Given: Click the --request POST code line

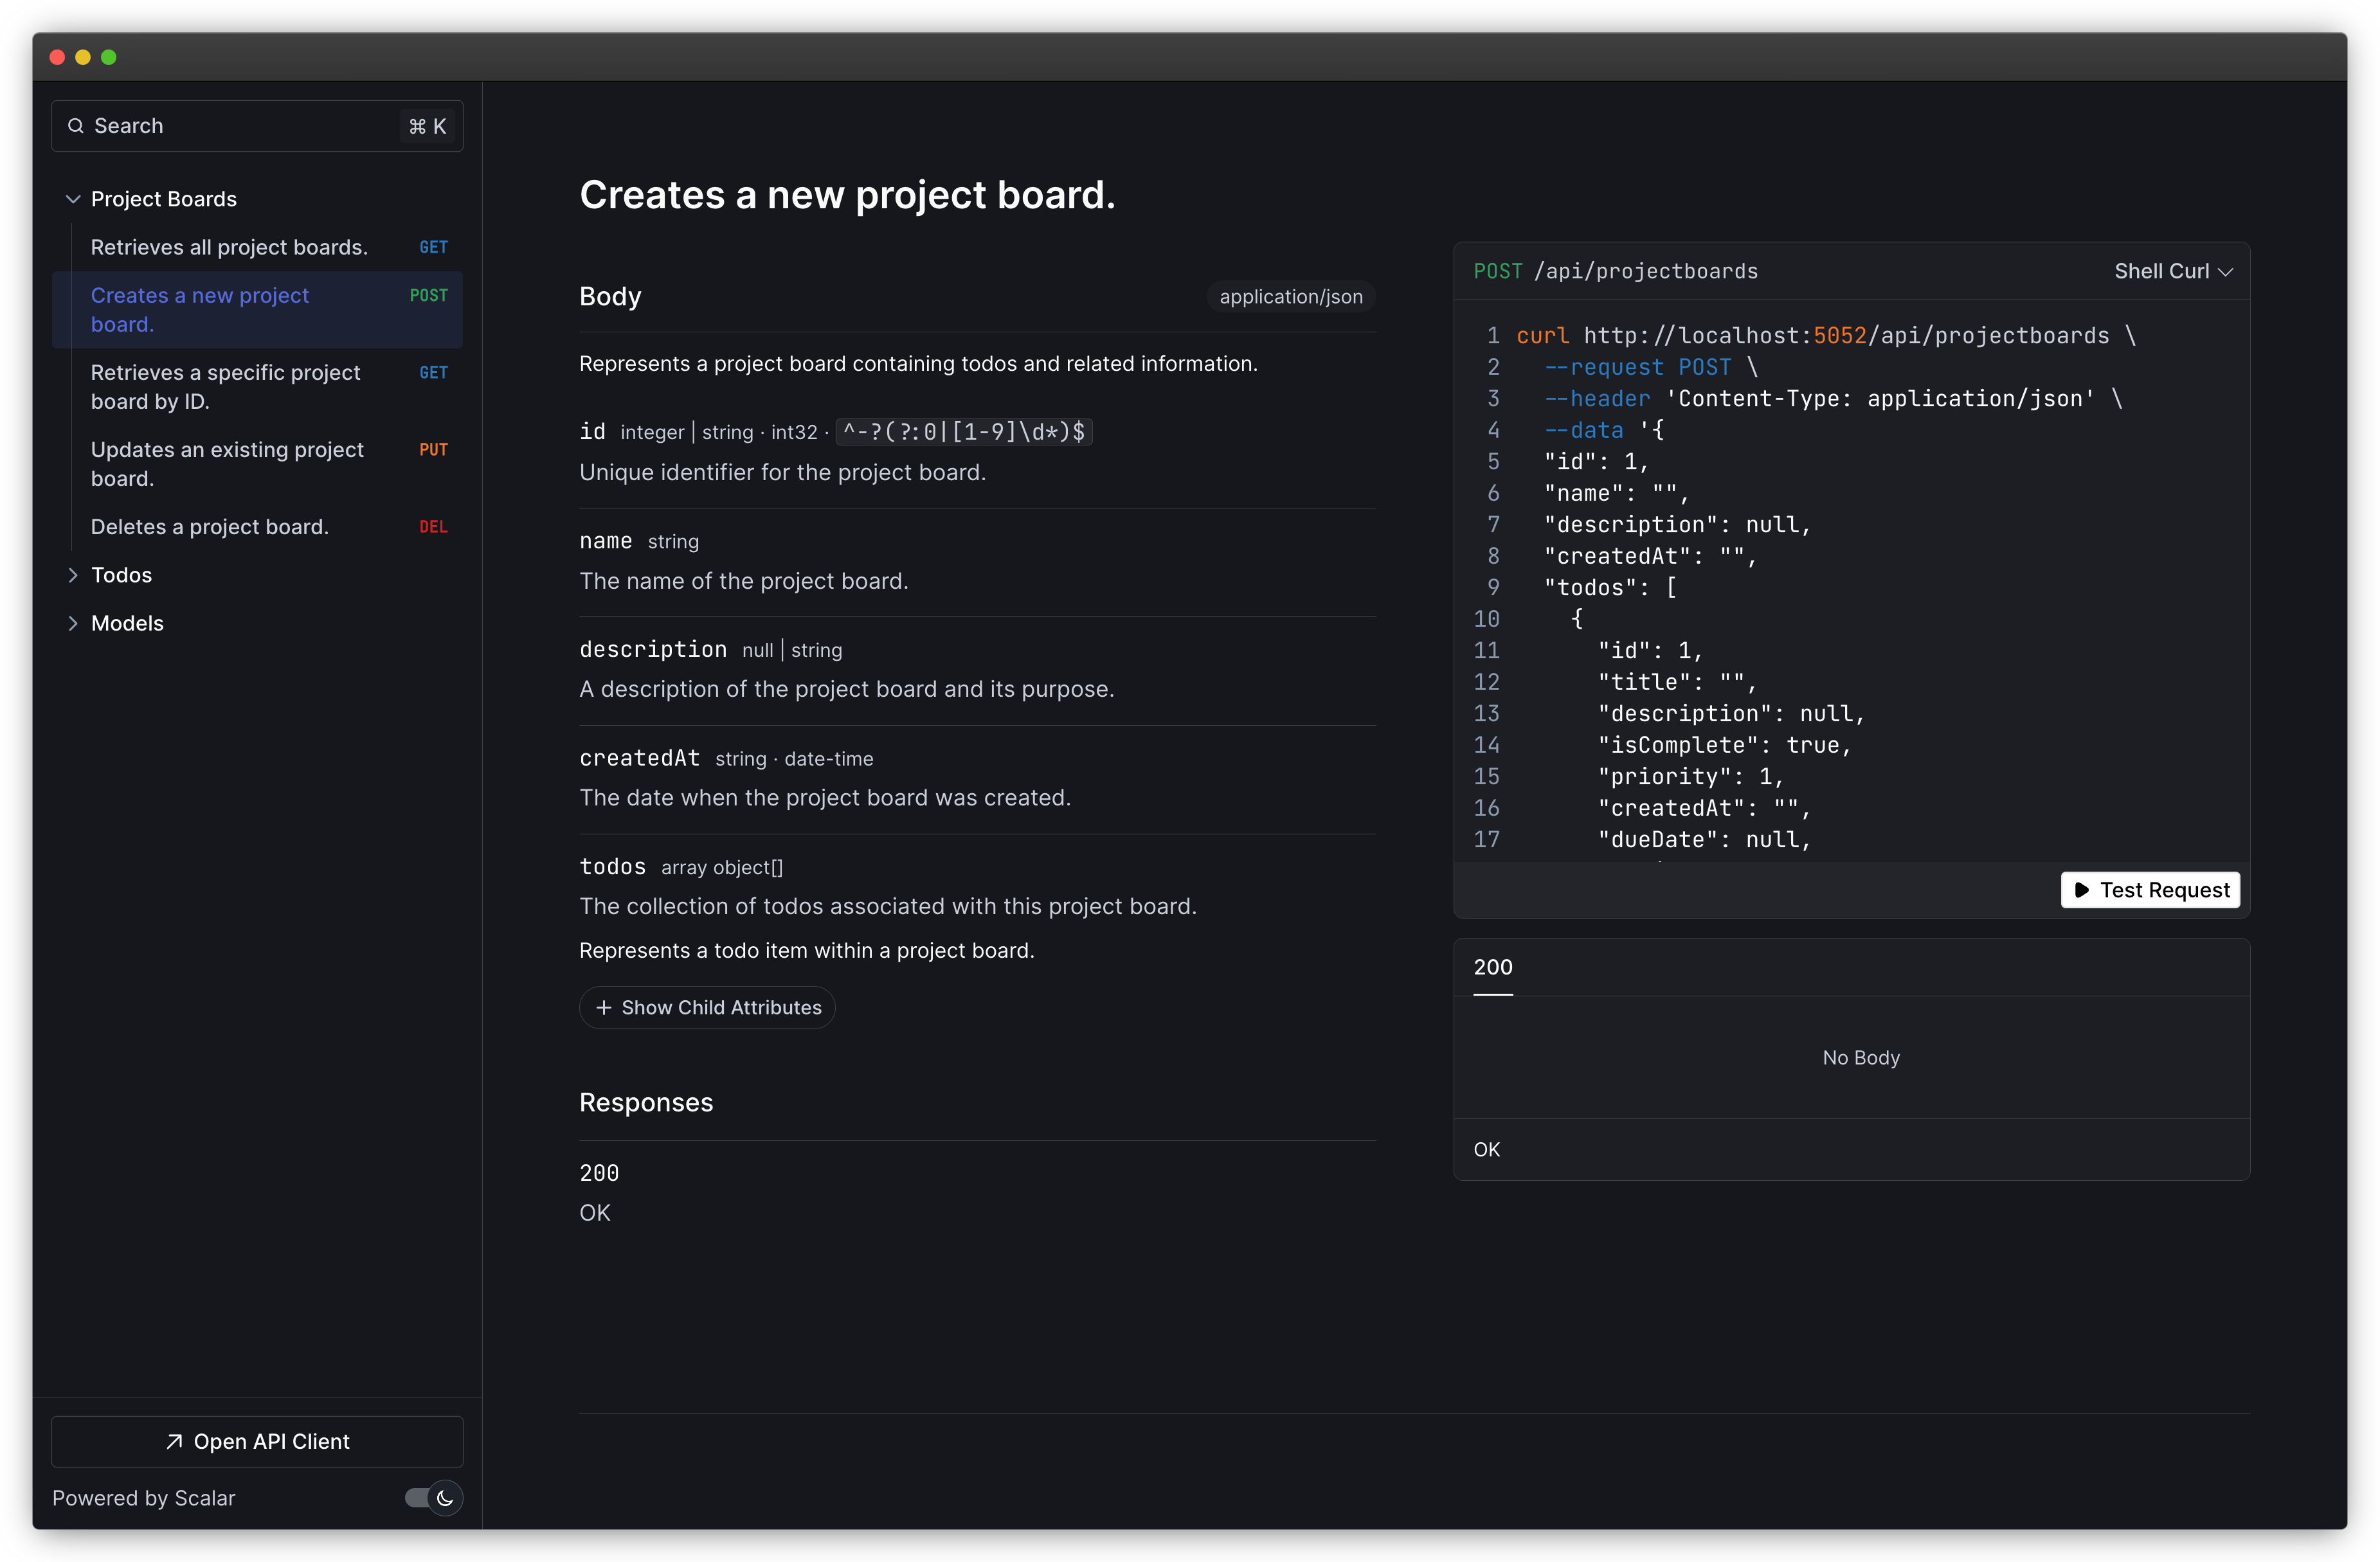Looking at the screenshot, I should (1650, 367).
